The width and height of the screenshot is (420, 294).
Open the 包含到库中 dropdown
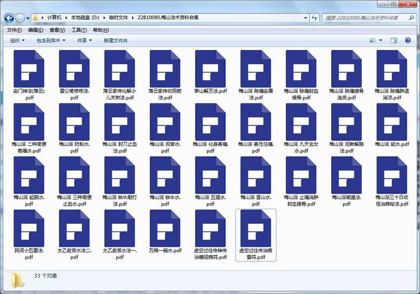[51, 41]
